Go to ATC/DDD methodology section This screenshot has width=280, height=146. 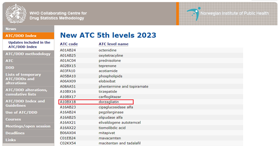(28, 54)
